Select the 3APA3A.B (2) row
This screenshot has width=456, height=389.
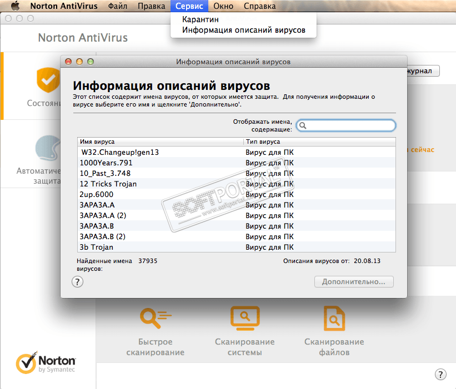pos(237,236)
